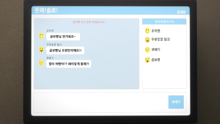Click the message bubble '곰보빵님 오랜만이에요!!'
Screen dimensions: 220x124
65,50
